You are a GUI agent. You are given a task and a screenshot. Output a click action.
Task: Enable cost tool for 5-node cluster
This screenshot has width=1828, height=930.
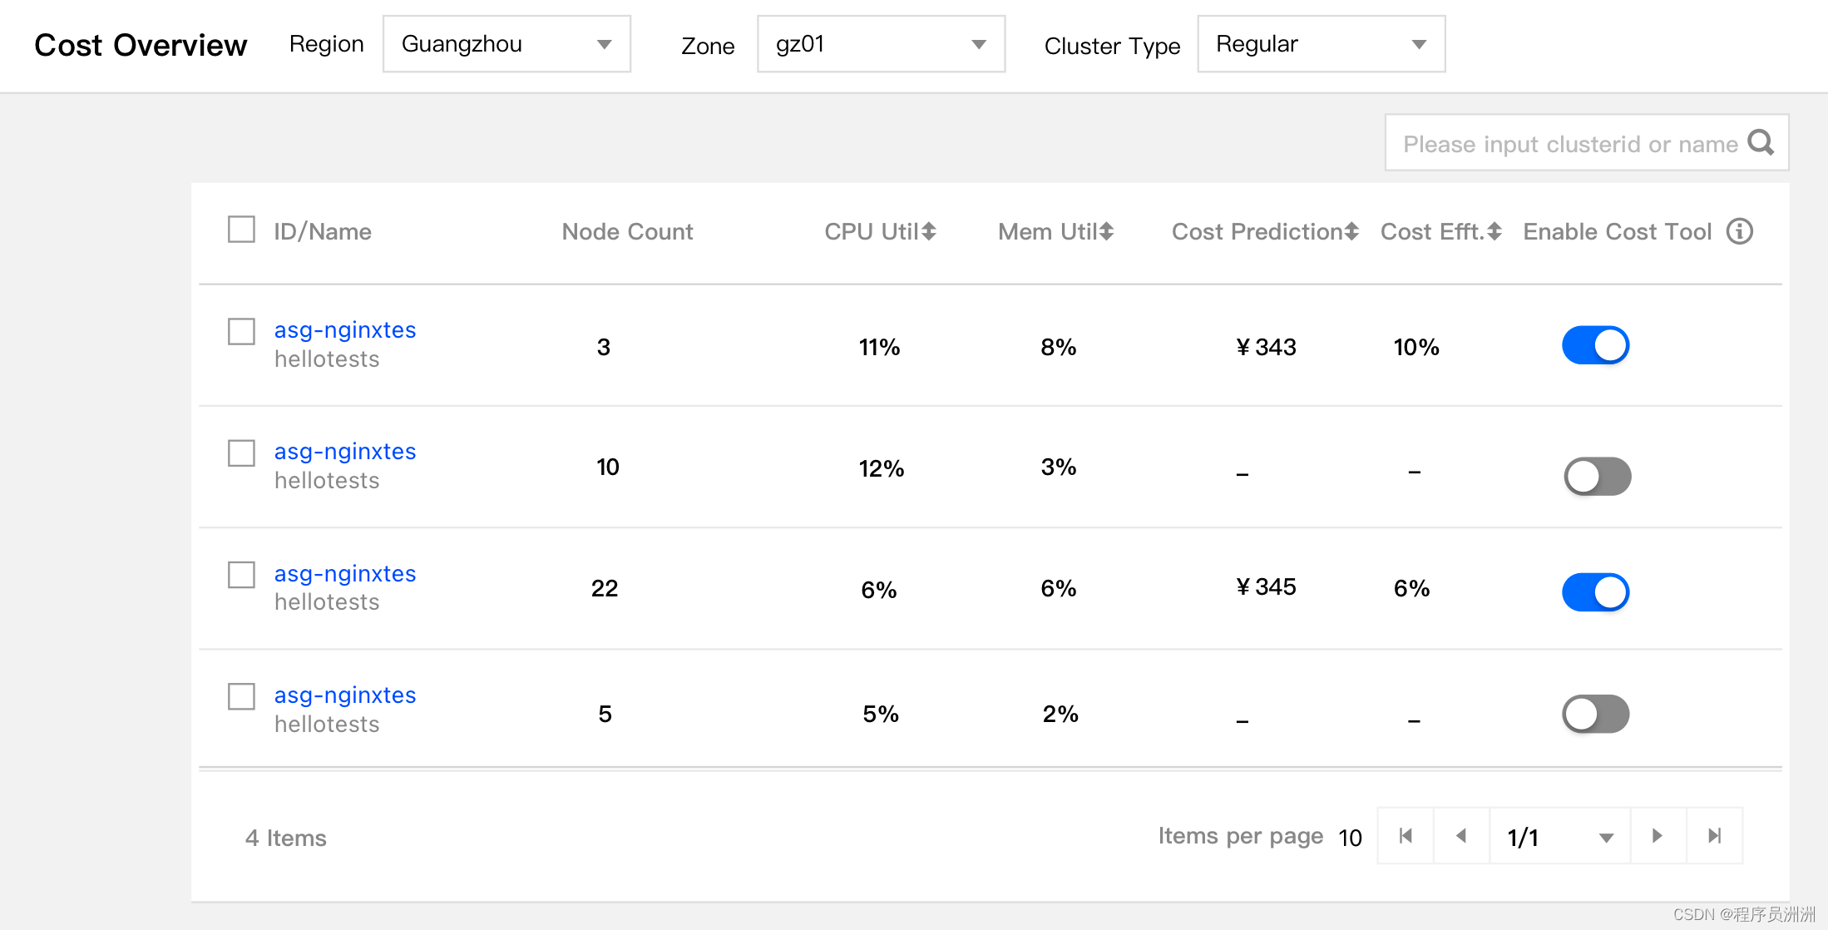click(1595, 714)
